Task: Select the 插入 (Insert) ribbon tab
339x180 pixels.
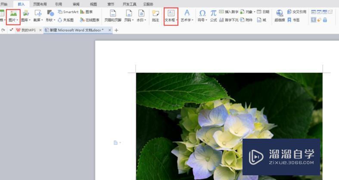Action: (x=21, y=4)
